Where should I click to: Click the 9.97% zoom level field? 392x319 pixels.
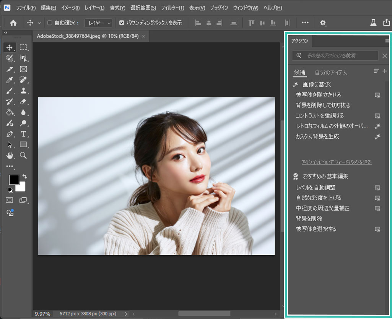click(42, 314)
